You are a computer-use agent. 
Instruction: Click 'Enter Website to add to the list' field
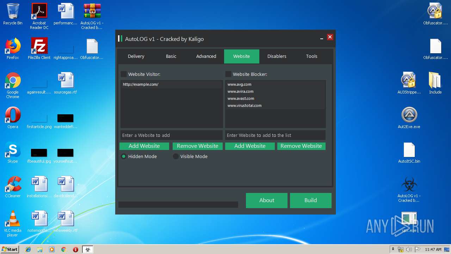[x=275, y=135]
